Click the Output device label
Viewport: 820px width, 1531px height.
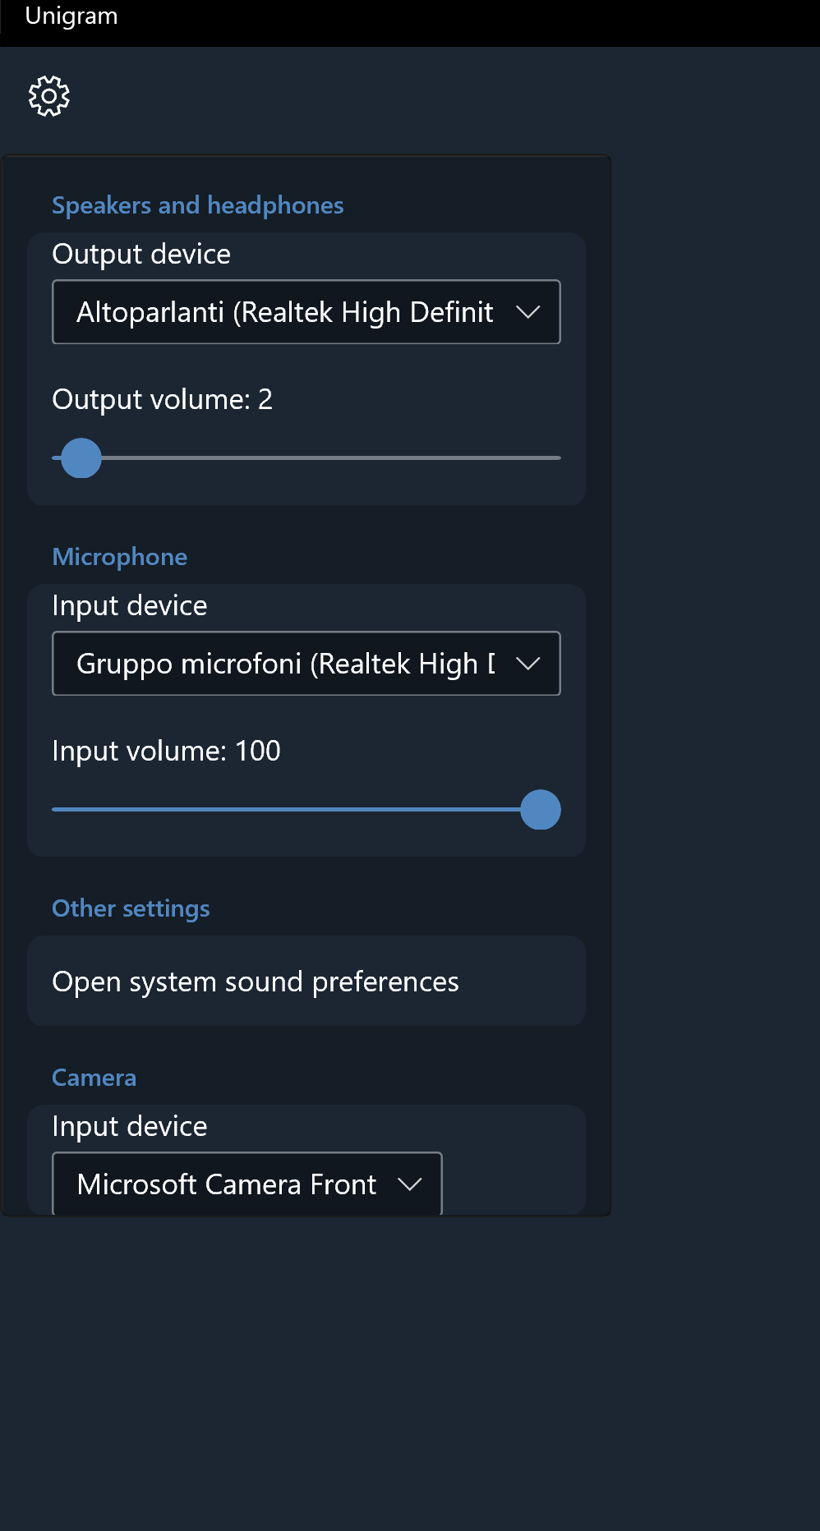pos(141,254)
